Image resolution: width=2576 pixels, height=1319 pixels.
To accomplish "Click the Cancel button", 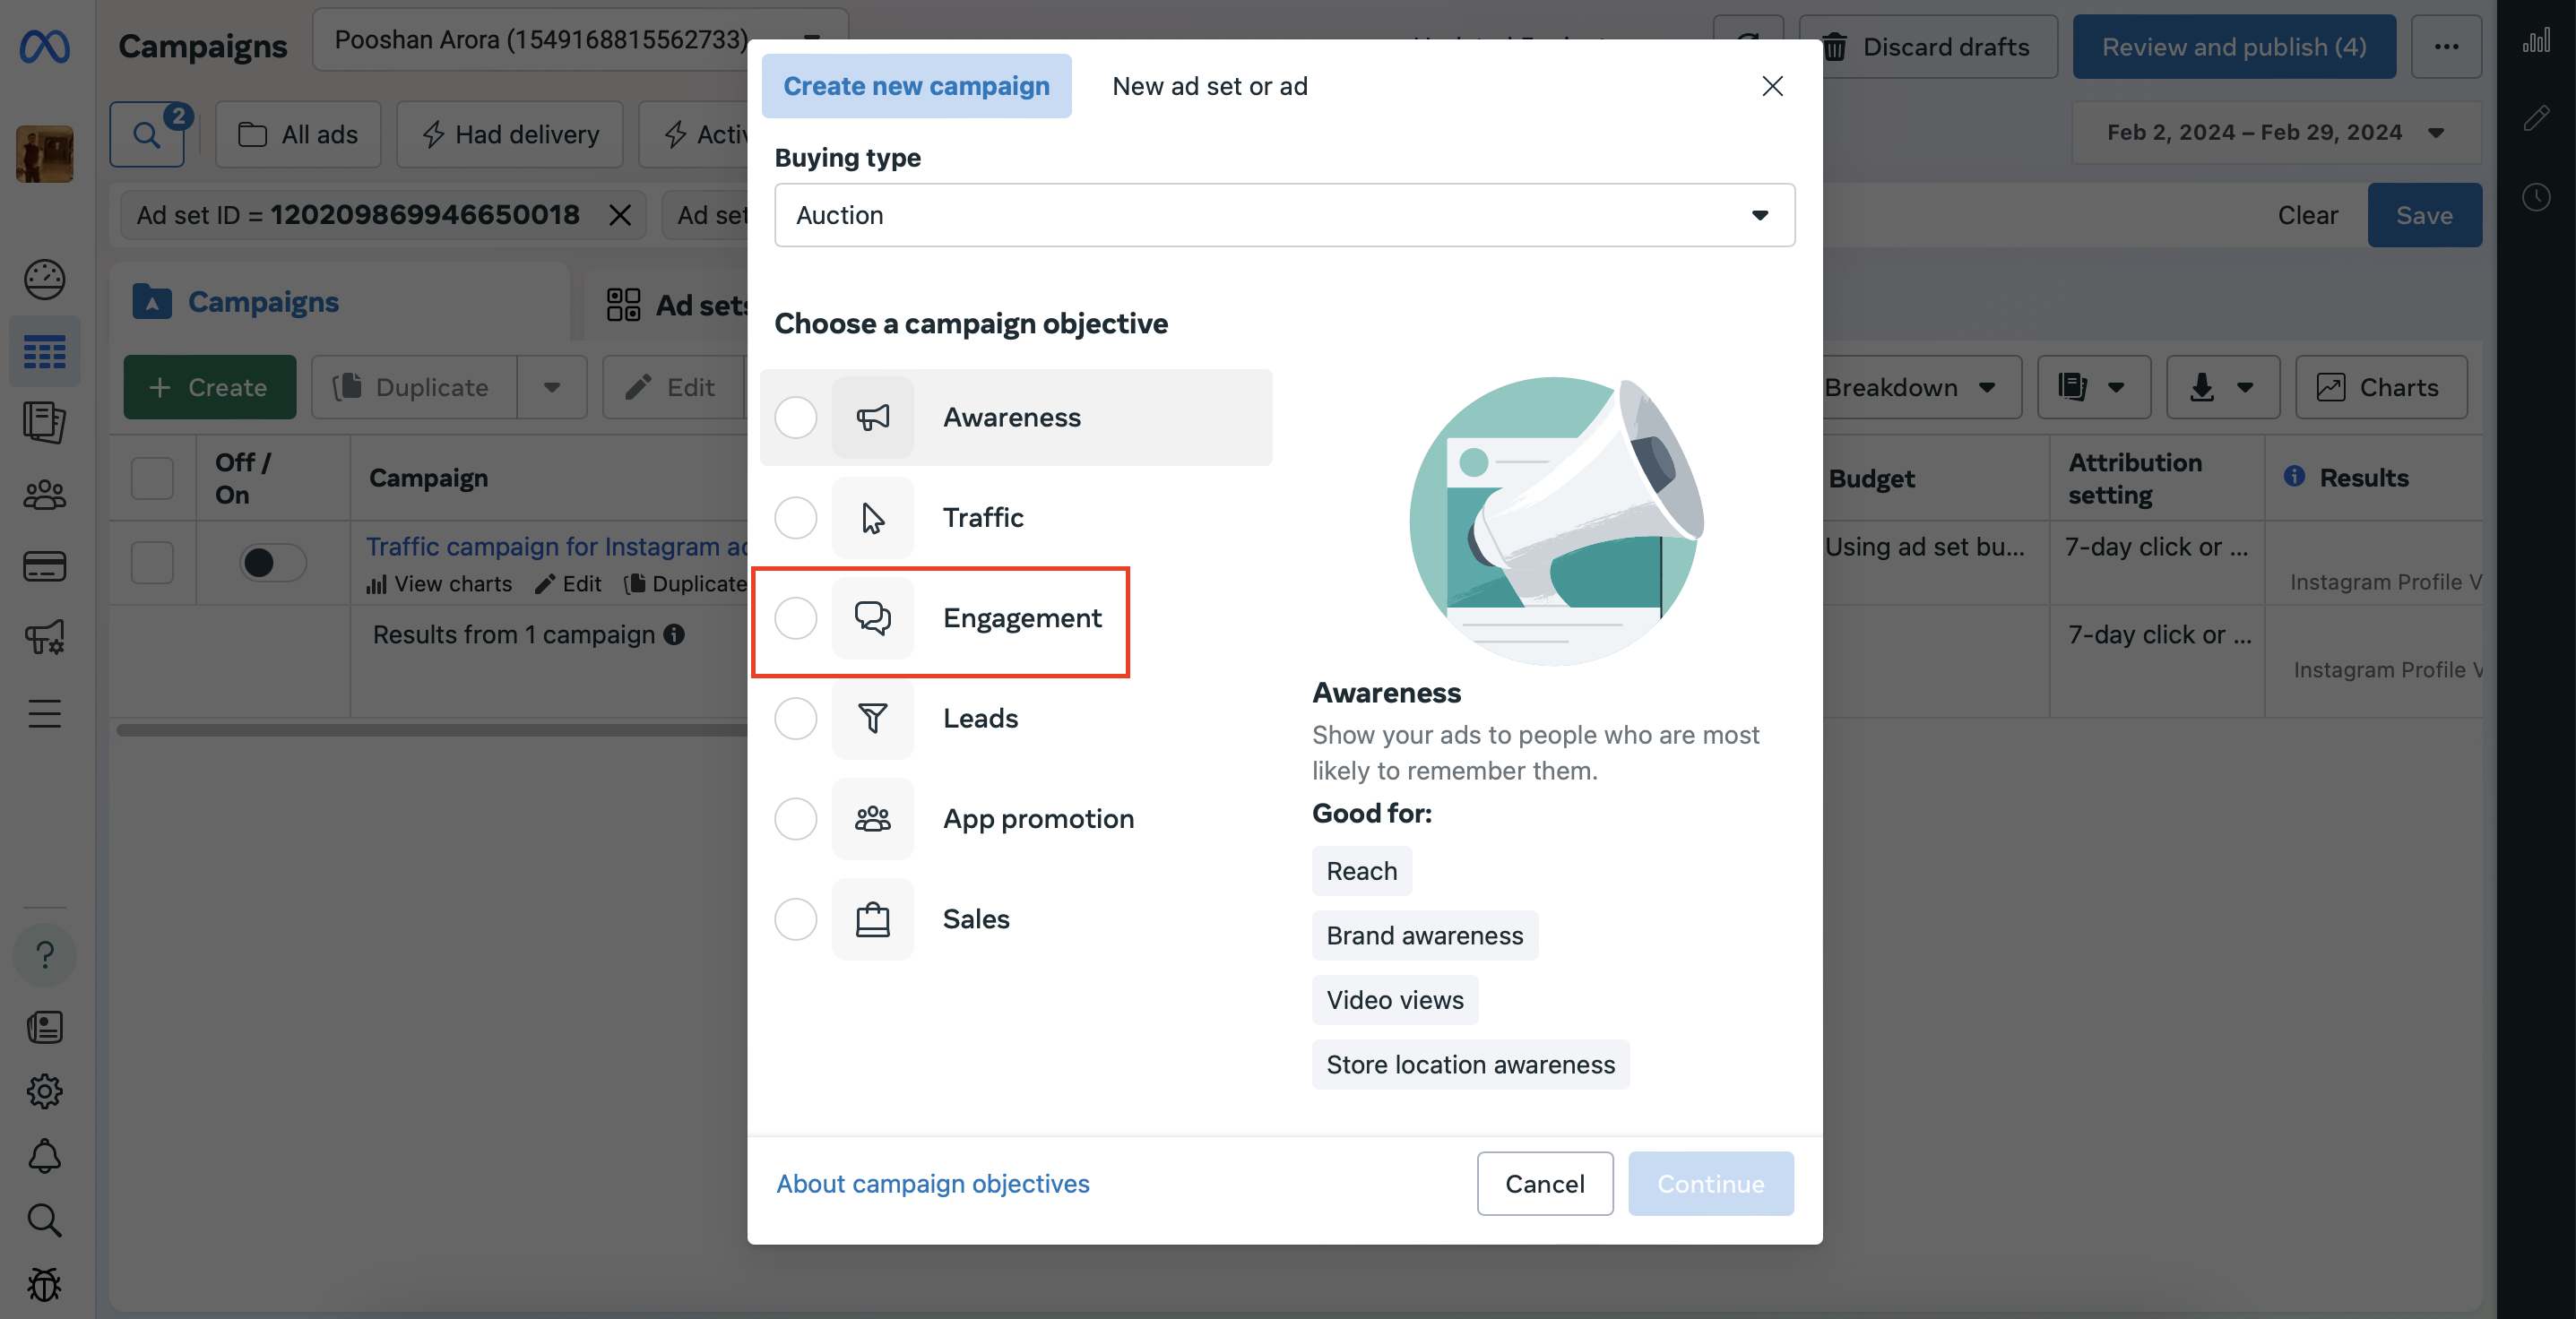I will (x=1544, y=1183).
